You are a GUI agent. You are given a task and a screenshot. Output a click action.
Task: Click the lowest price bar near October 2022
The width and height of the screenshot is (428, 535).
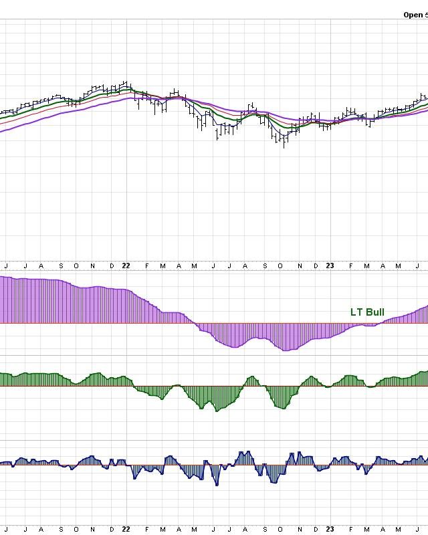284,143
